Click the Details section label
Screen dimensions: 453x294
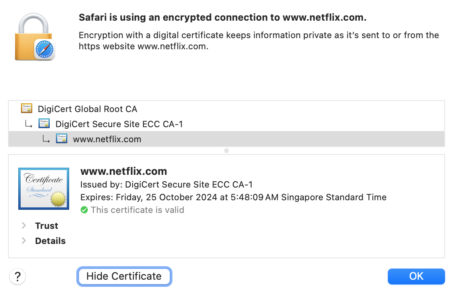click(x=50, y=241)
